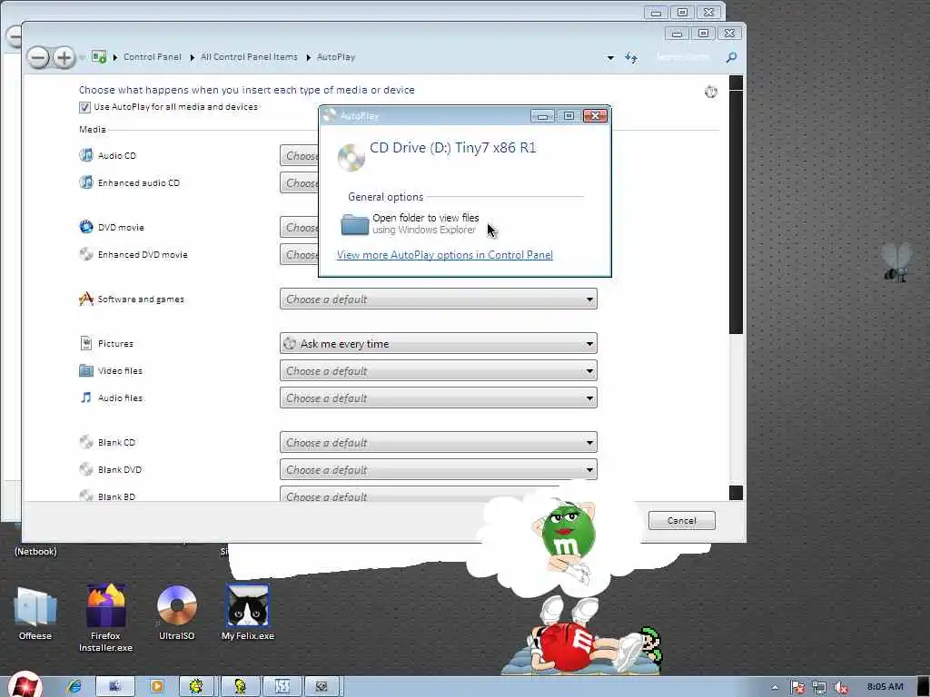
Task: Open the Audio CD default dropdown
Action: 299,156
